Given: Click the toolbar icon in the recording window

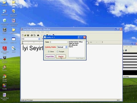Looking at the screenshot, I should click(126, 50).
